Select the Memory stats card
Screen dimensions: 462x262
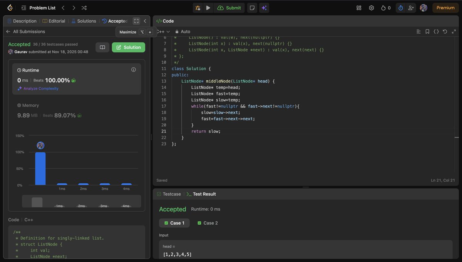click(x=77, y=111)
